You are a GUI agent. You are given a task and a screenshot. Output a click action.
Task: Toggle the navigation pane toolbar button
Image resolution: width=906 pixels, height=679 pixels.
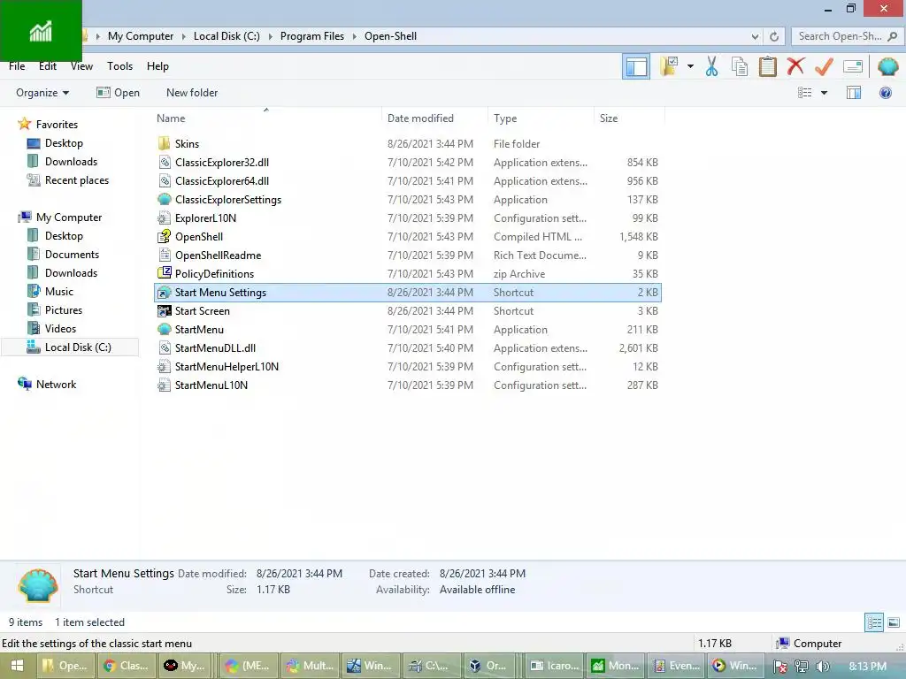(636, 66)
